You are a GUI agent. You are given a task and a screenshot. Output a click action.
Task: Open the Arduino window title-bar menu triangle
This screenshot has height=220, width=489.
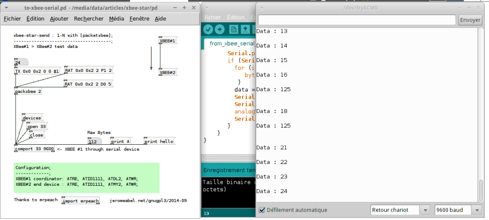point(207,8)
